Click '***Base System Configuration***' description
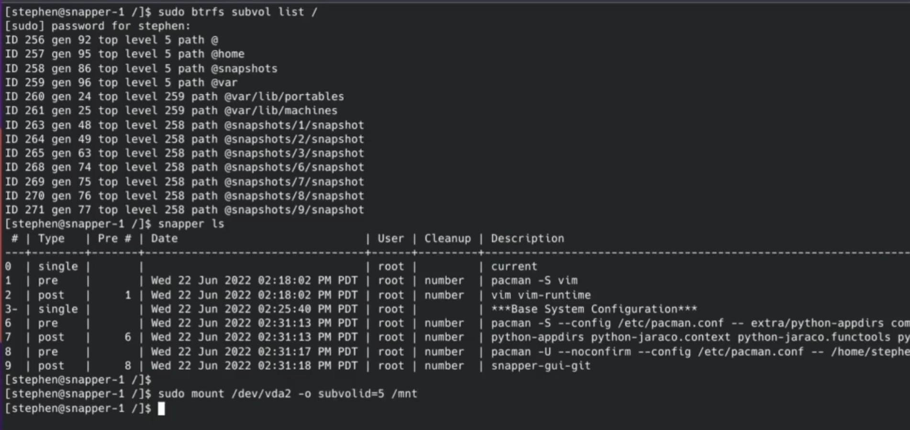This screenshot has width=910, height=430. [x=594, y=309]
